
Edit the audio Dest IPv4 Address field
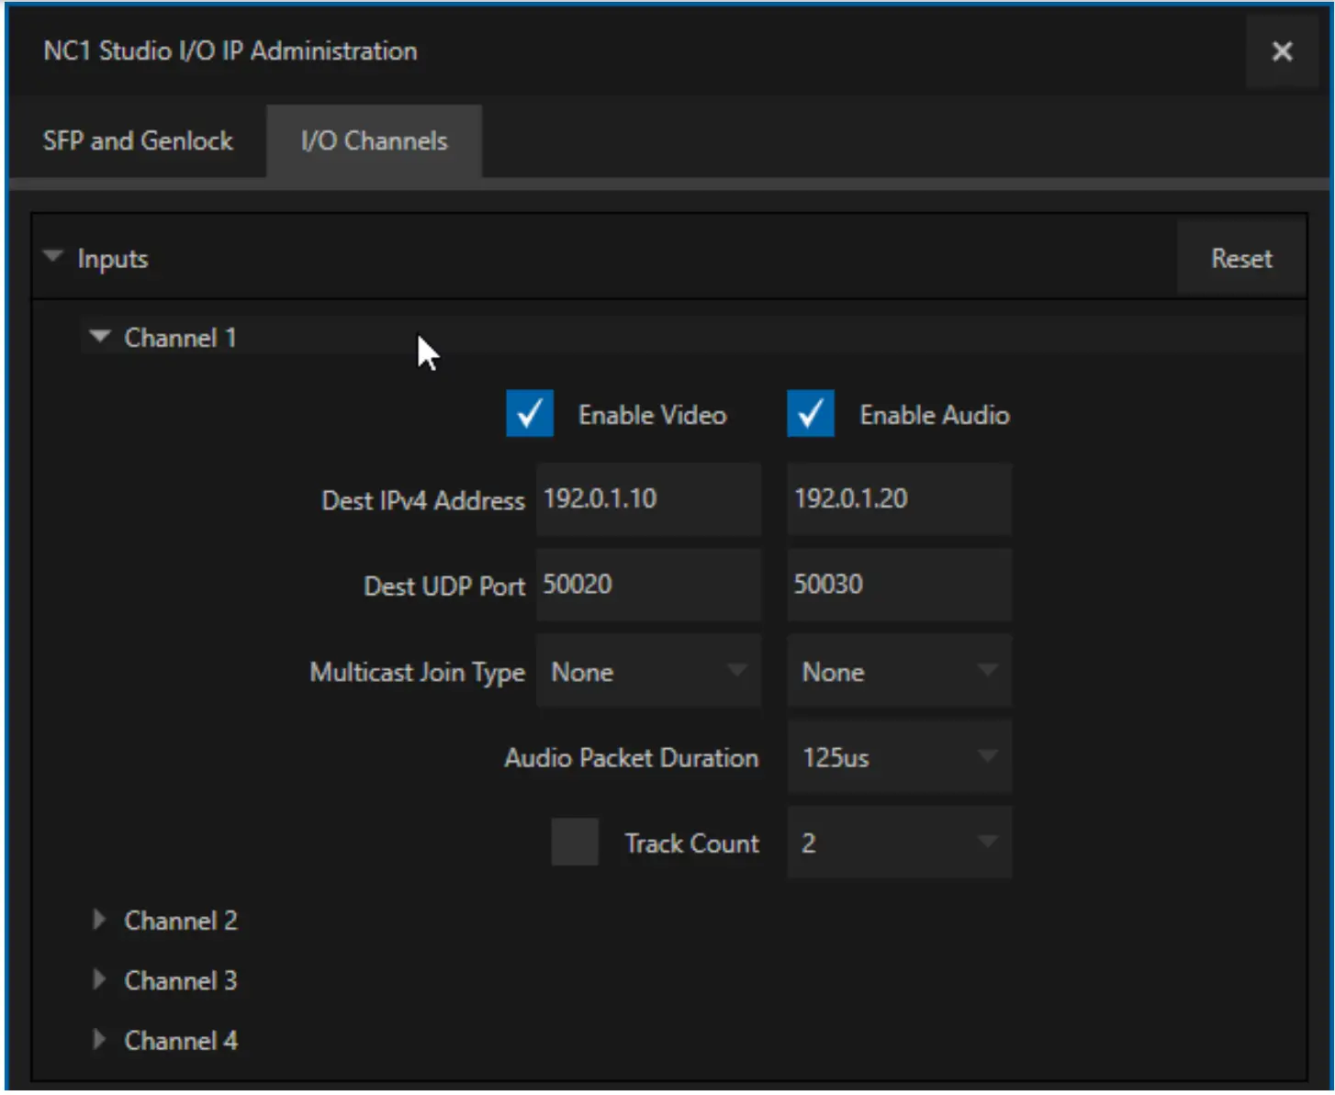coord(898,498)
